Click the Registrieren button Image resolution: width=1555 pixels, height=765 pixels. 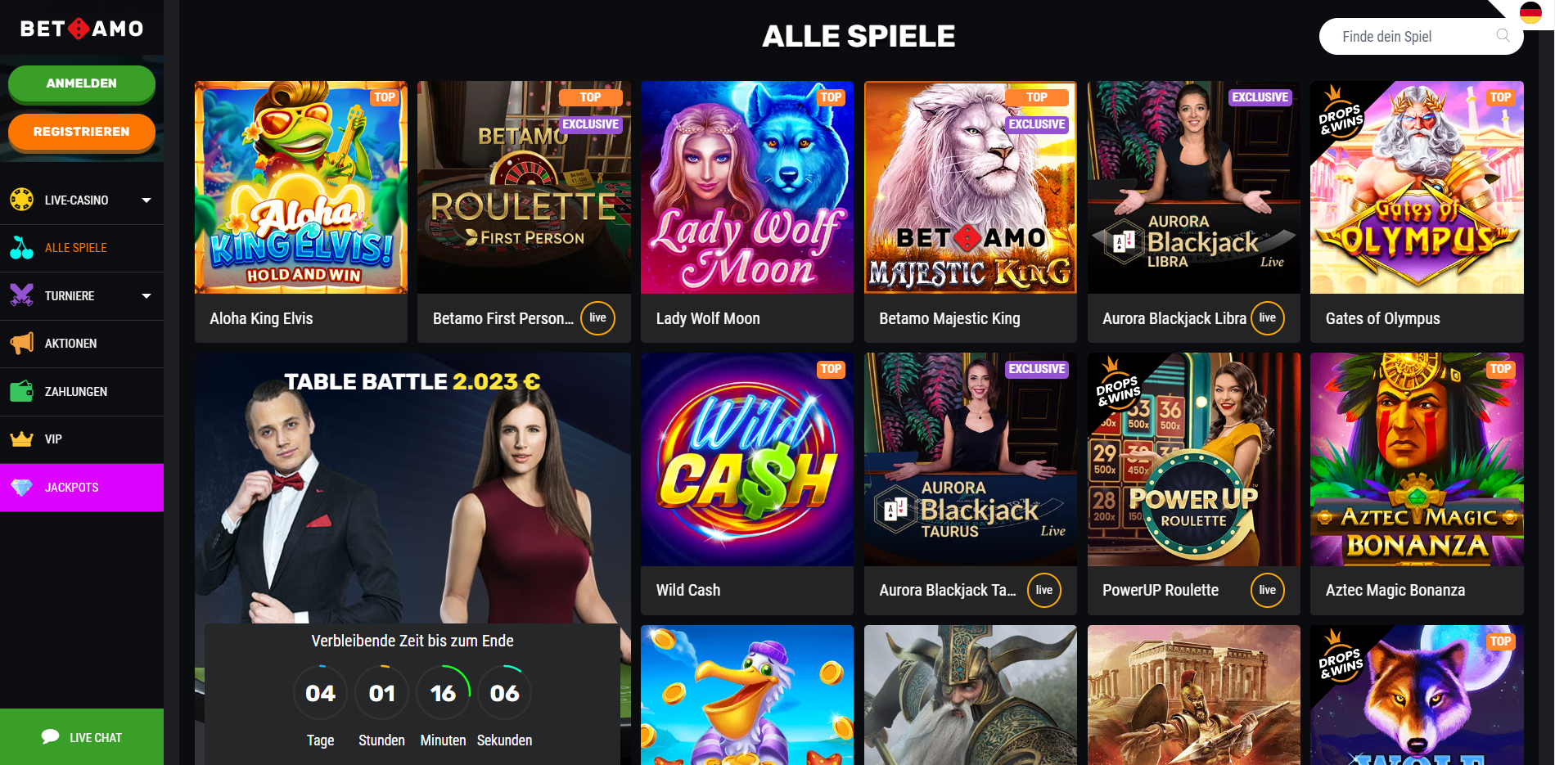pyautogui.click(x=82, y=132)
